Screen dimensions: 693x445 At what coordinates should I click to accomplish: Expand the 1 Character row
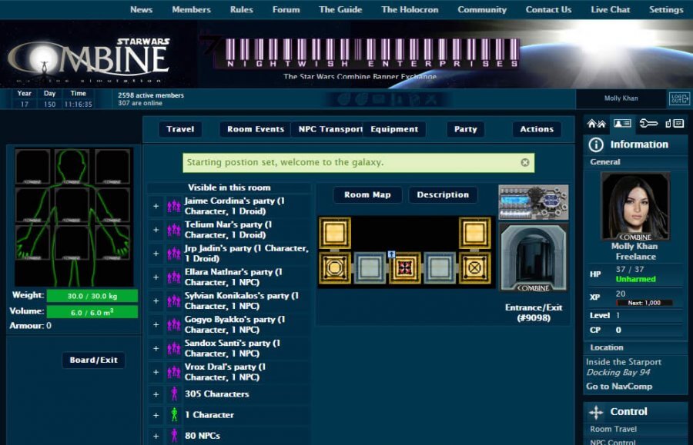click(x=156, y=415)
